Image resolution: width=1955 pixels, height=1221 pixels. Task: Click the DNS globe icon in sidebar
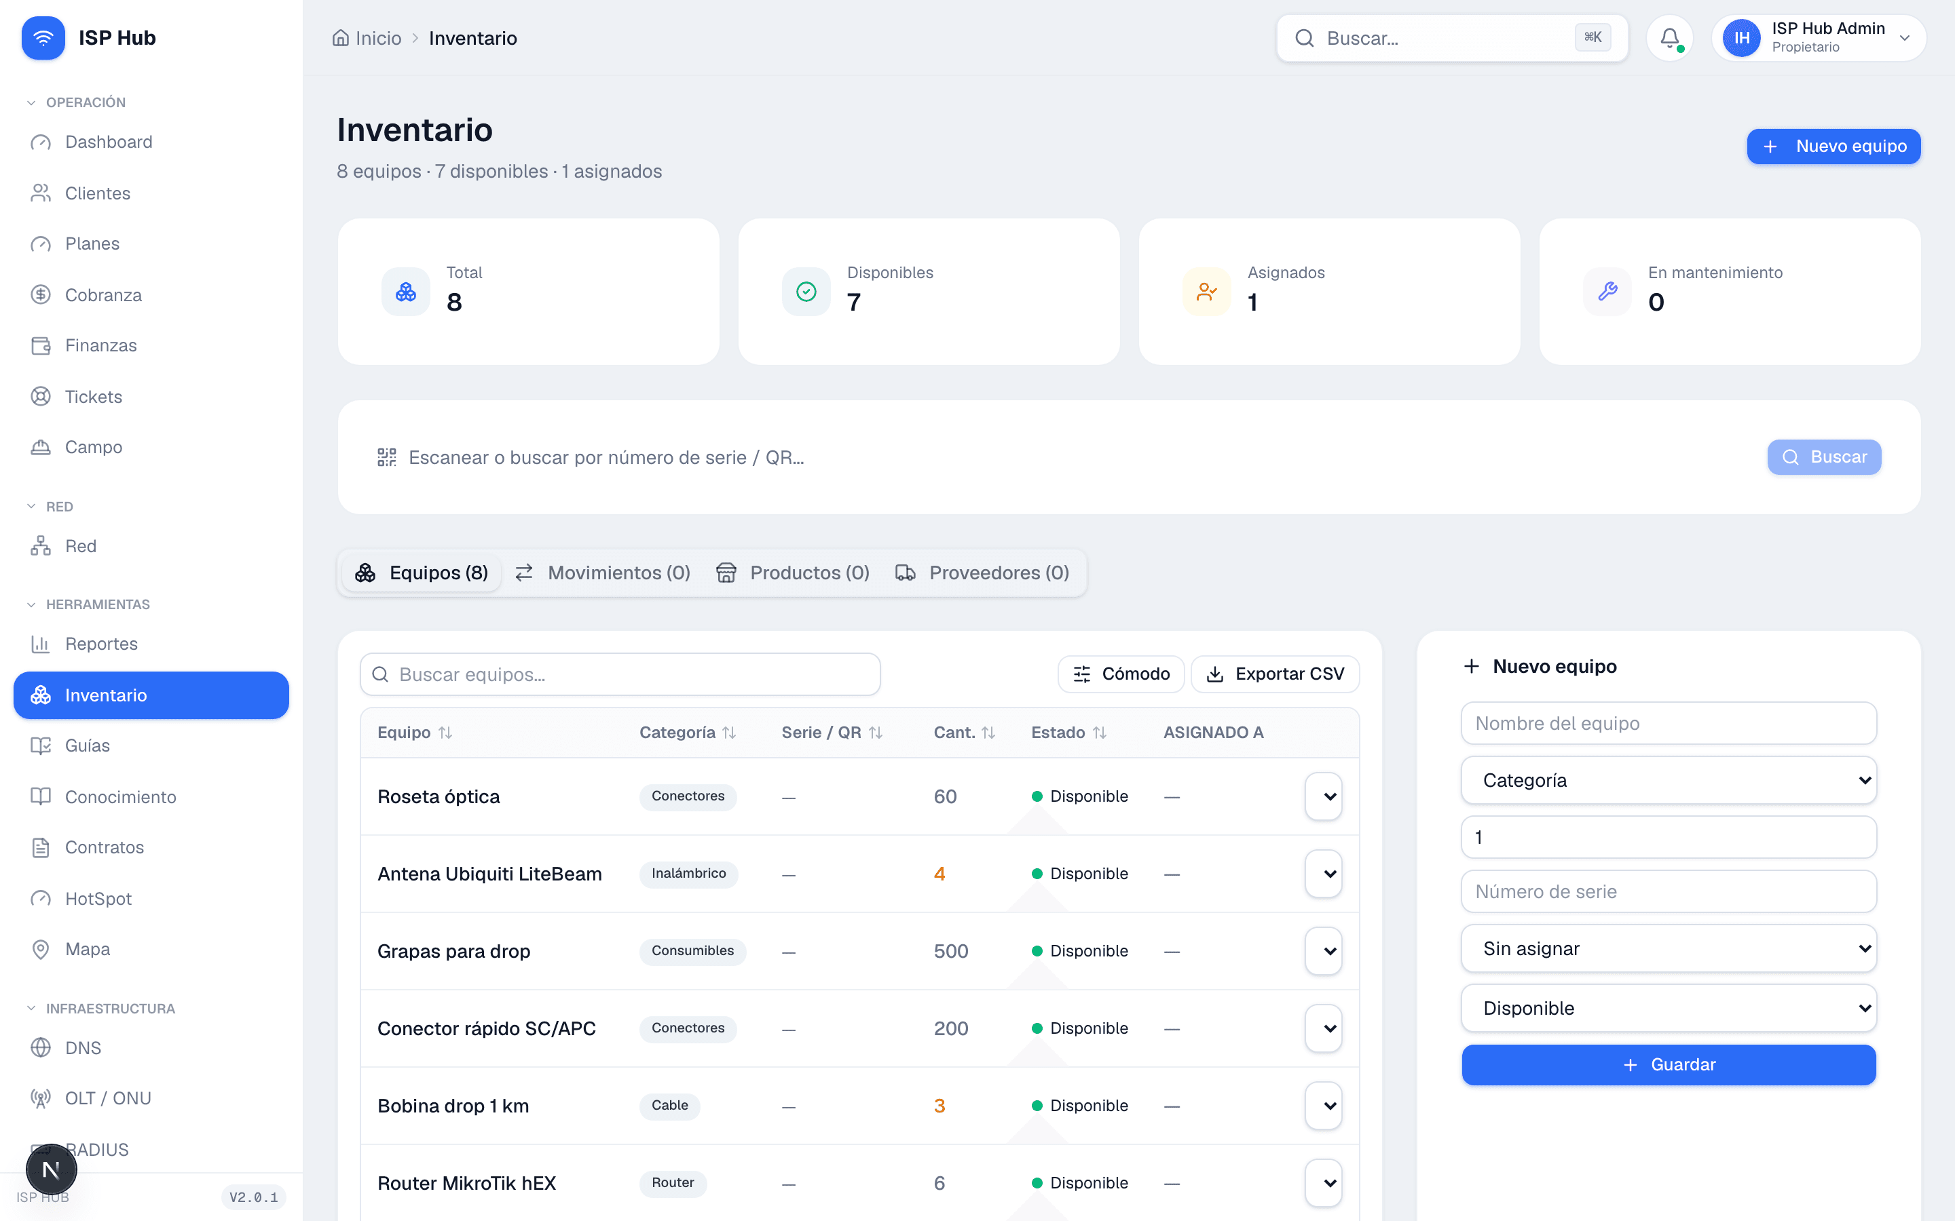pyautogui.click(x=41, y=1047)
